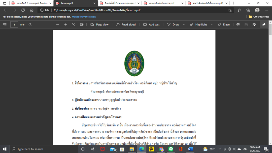
Task: Choose the Add text tool
Action: 151,24
